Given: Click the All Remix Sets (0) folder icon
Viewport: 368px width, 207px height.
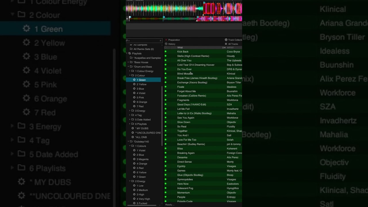Looking at the screenshot, I should [x=131, y=49].
